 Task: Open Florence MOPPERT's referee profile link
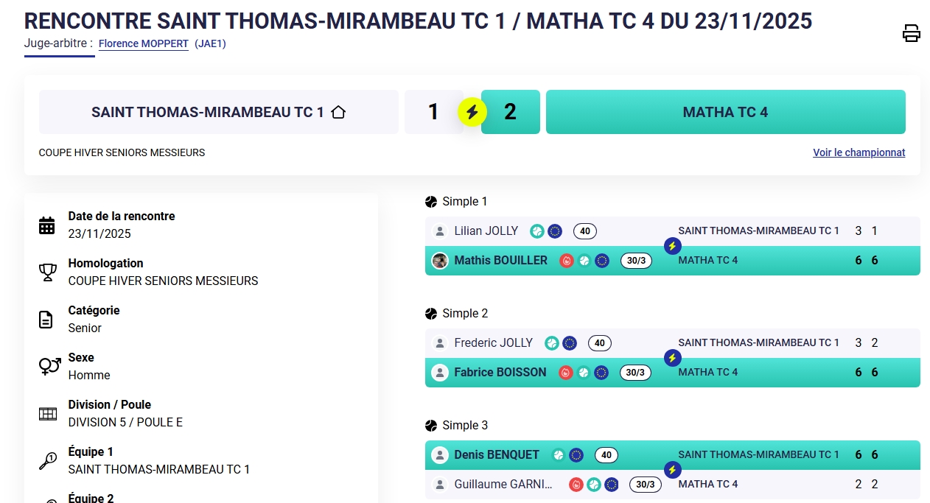(x=144, y=43)
